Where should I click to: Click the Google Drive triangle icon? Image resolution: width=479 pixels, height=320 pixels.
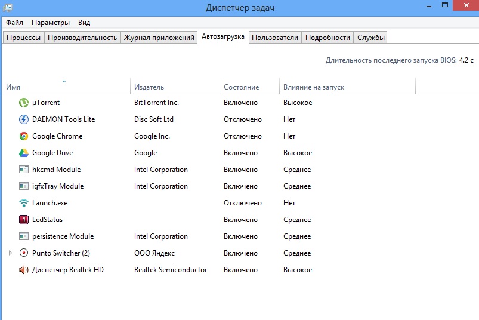click(x=24, y=153)
